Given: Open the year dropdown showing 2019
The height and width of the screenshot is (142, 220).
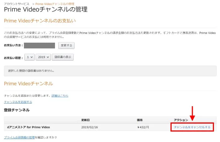Looking at the screenshot, I should tap(43, 57).
